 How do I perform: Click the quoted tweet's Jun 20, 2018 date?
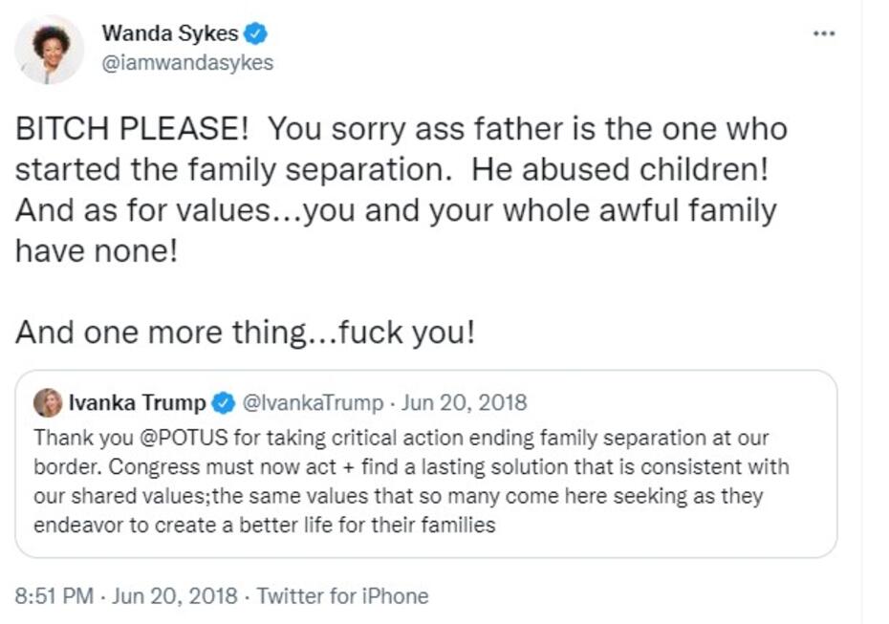click(464, 403)
